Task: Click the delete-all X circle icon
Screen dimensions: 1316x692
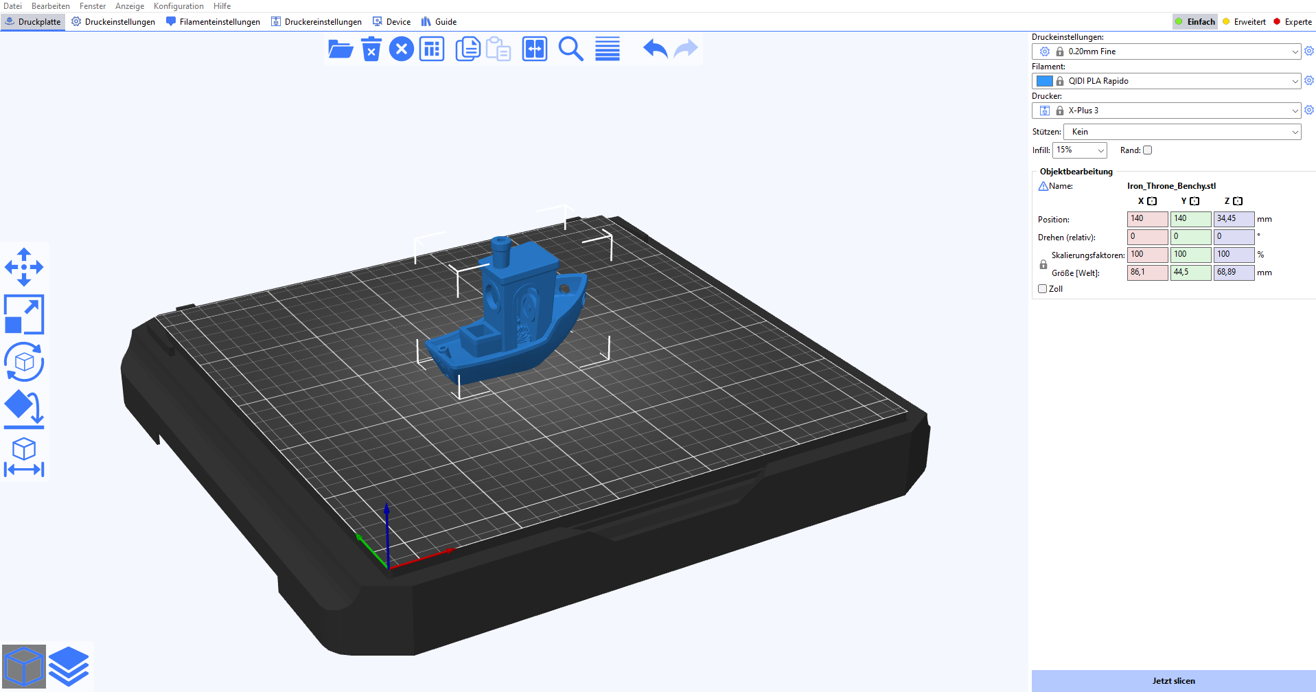Action: point(402,49)
